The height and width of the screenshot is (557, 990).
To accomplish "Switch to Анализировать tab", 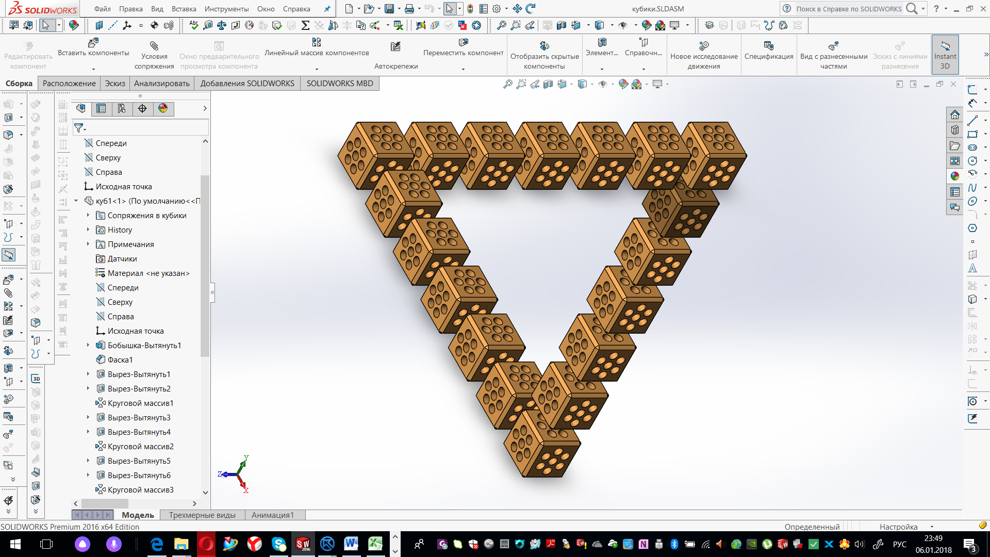I will click(162, 84).
